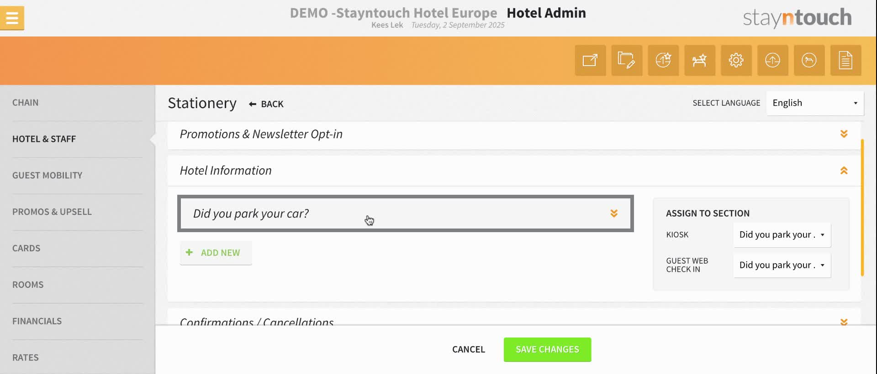Click Add New button
The image size is (877, 374).
[216, 253]
